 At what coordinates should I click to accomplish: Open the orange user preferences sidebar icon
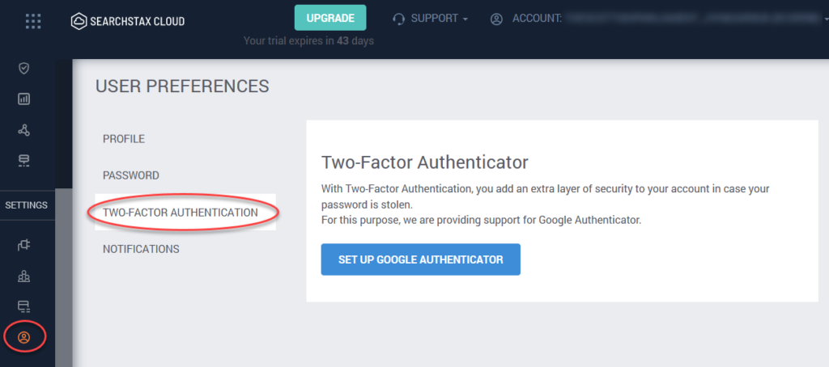tap(23, 337)
